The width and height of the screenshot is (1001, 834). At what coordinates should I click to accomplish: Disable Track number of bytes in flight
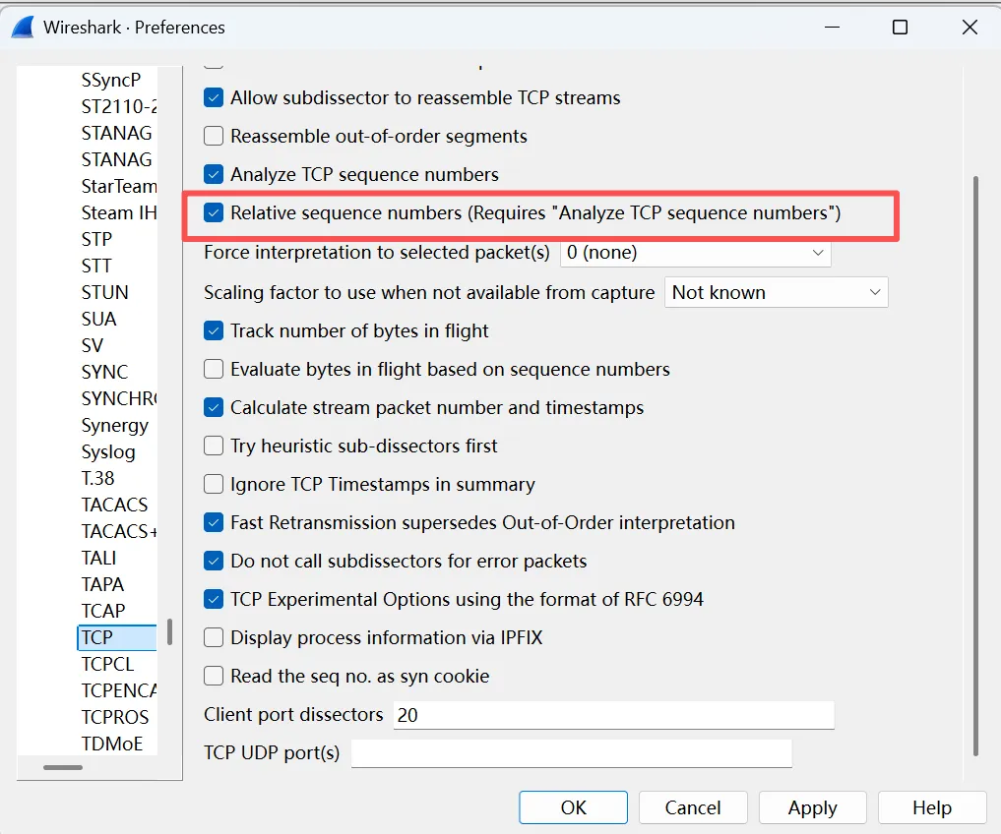pos(214,331)
